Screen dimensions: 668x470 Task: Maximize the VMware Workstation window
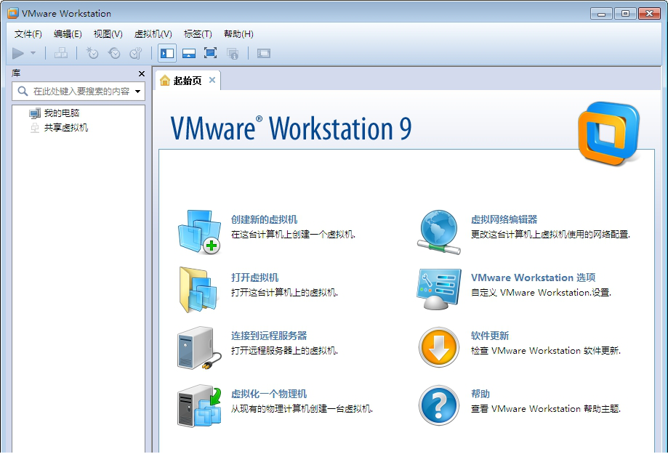[x=625, y=14]
